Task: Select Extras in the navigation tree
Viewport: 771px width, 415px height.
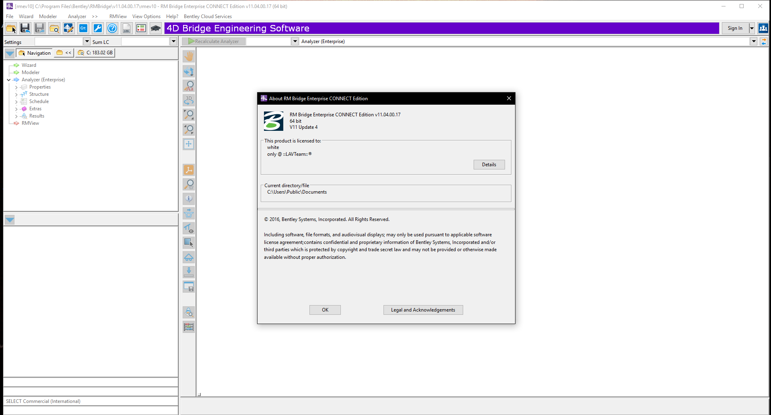Action: [x=35, y=109]
